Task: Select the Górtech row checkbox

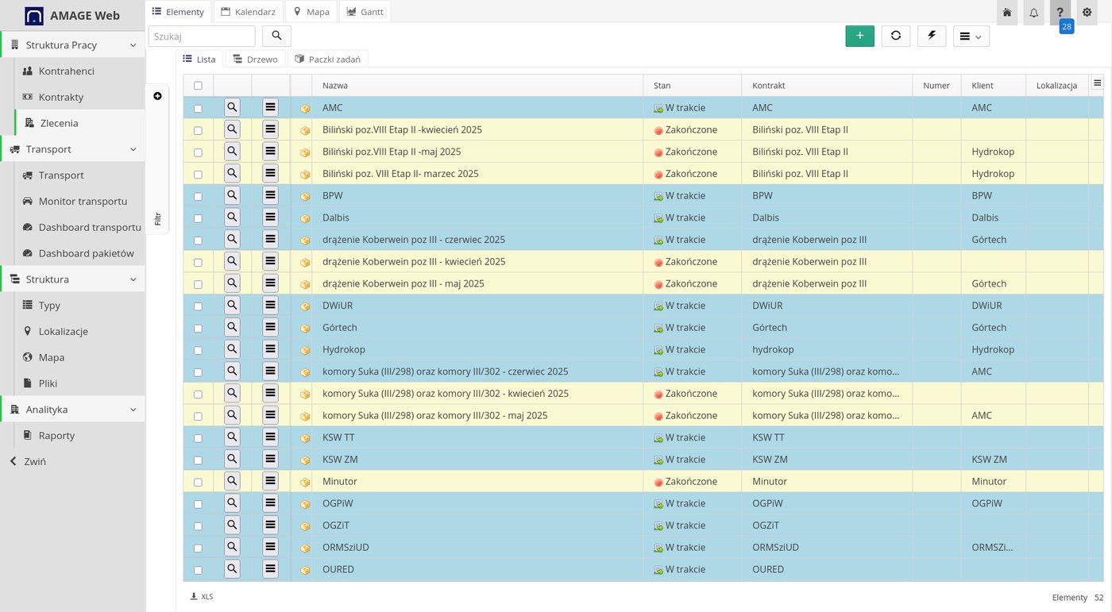Action: 198,328
